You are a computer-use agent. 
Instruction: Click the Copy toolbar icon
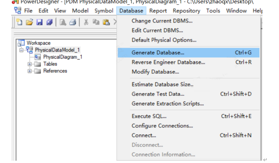(x=96, y=22)
